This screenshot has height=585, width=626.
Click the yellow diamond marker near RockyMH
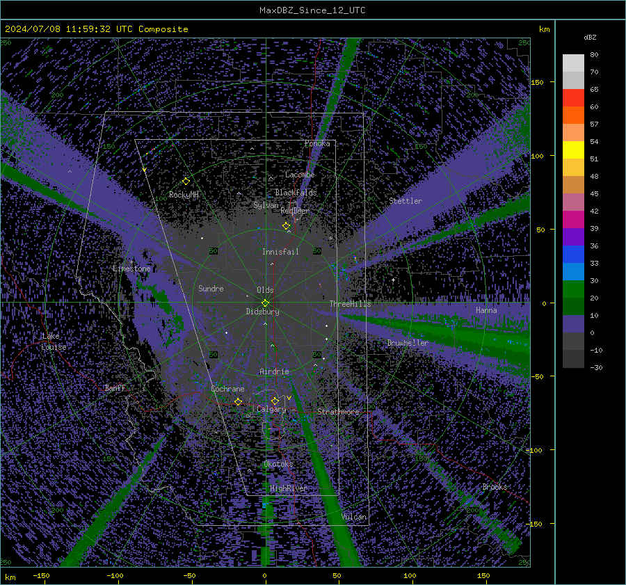[186, 182]
